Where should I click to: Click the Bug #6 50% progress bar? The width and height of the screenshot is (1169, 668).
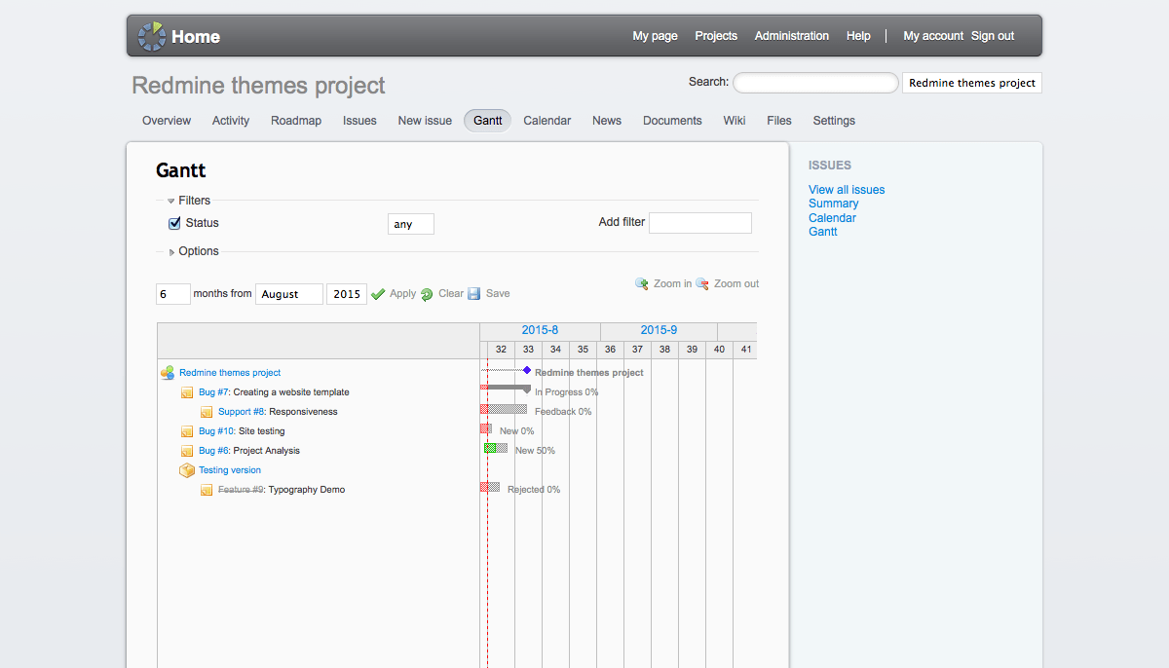tap(496, 448)
